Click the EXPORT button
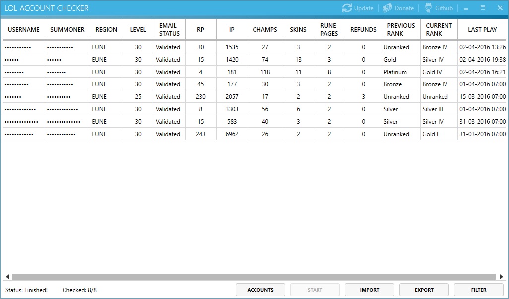 pos(424,290)
